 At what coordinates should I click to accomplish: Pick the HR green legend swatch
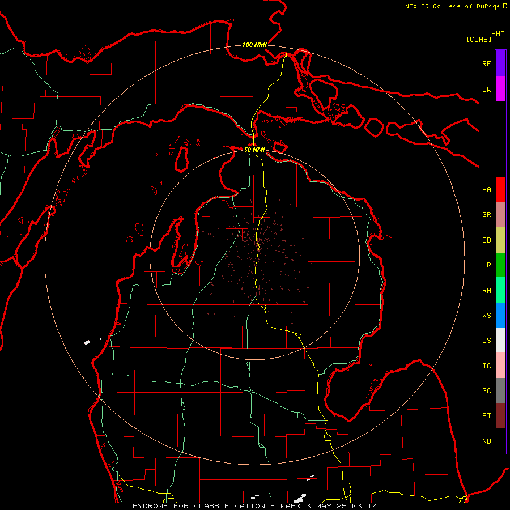500,265
